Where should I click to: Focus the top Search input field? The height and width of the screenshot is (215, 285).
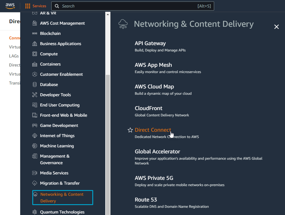click(133, 6)
